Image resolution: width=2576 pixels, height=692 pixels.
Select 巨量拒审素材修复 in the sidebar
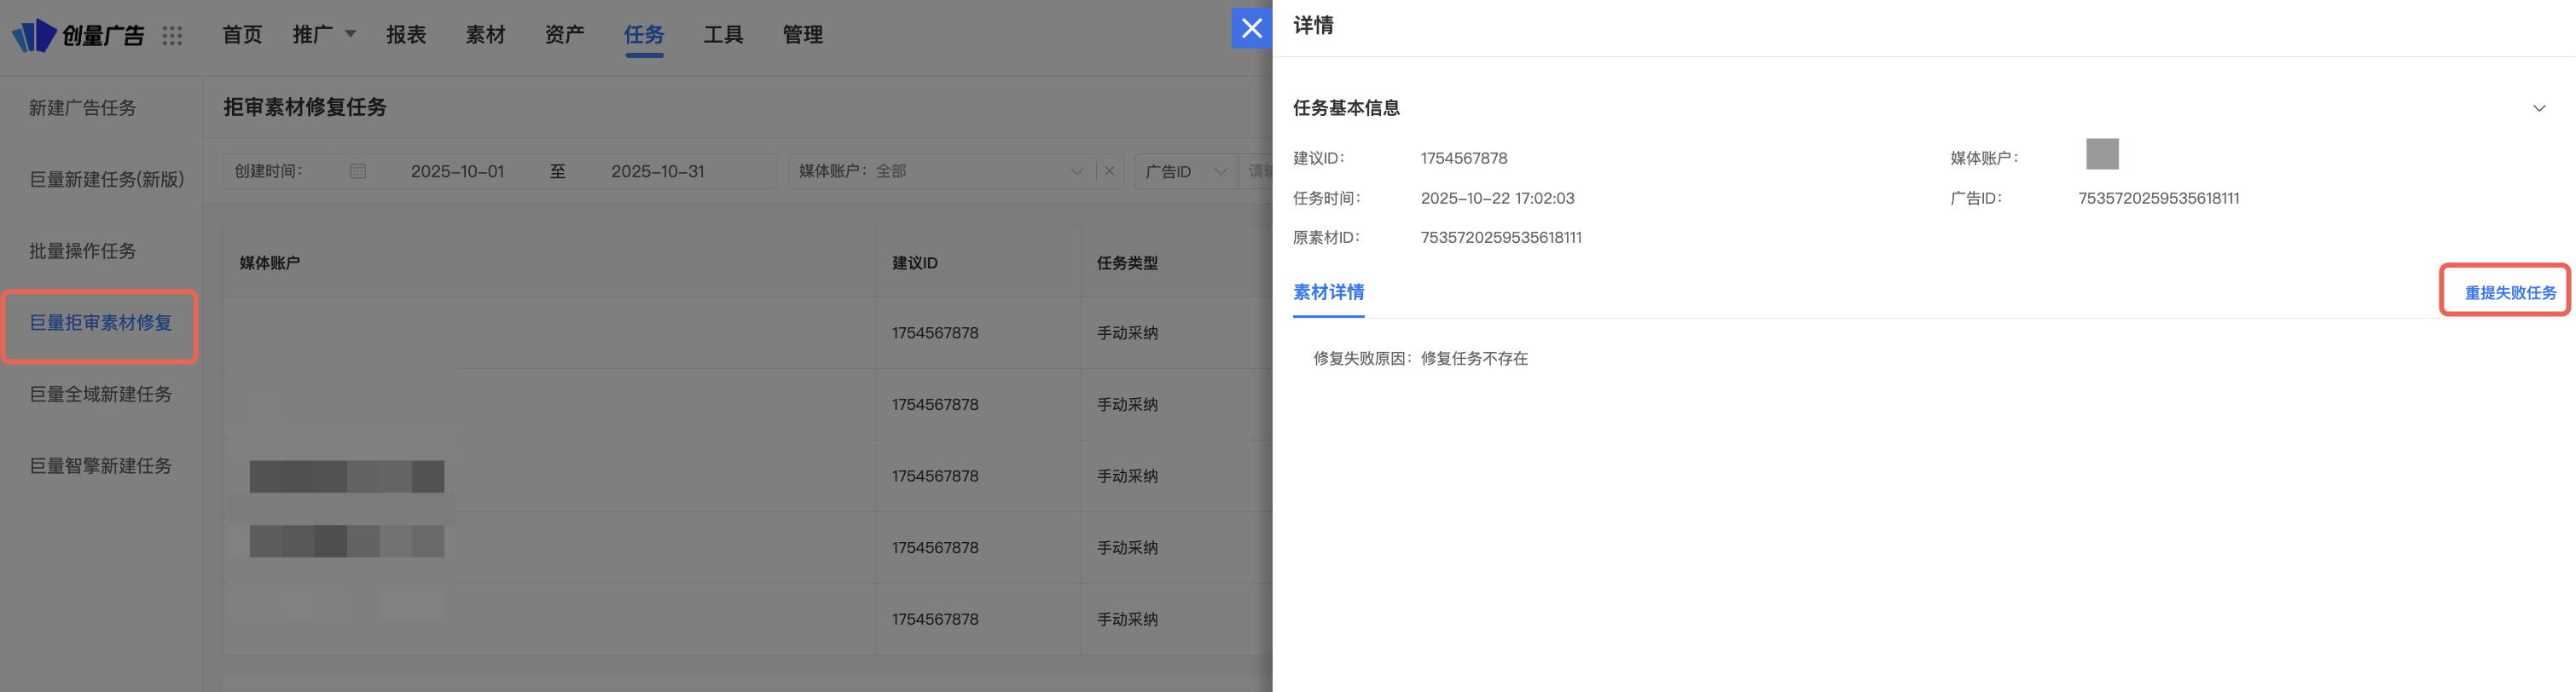click(x=100, y=322)
